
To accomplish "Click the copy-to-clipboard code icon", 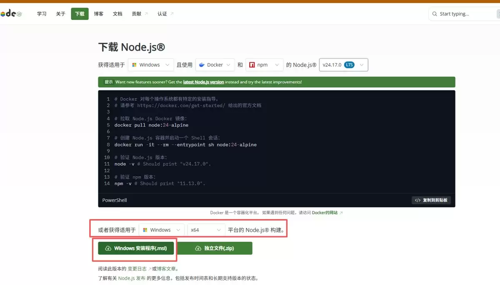I will [417, 200].
